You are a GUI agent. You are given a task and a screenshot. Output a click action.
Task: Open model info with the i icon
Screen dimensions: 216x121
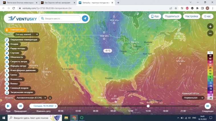coord(50,98)
